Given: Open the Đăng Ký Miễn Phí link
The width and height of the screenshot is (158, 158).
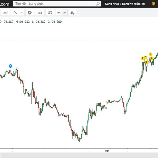Looking at the screenshot, I should pos(133,4).
